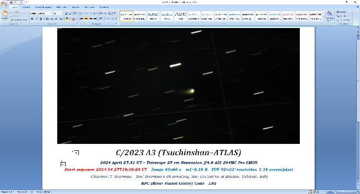Open the third ribbon tab, Page Layout

click(x=43, y=7)
